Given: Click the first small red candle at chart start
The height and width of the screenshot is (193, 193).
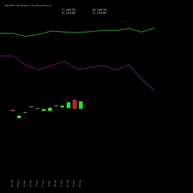Looking at the screenshot, I should [x=13, y=110].
